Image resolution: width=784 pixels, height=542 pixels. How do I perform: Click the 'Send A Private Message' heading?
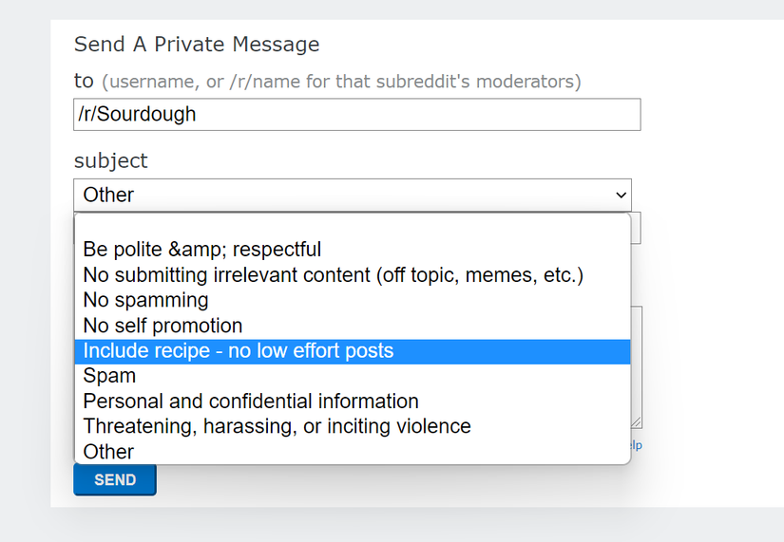click(197, 45)
